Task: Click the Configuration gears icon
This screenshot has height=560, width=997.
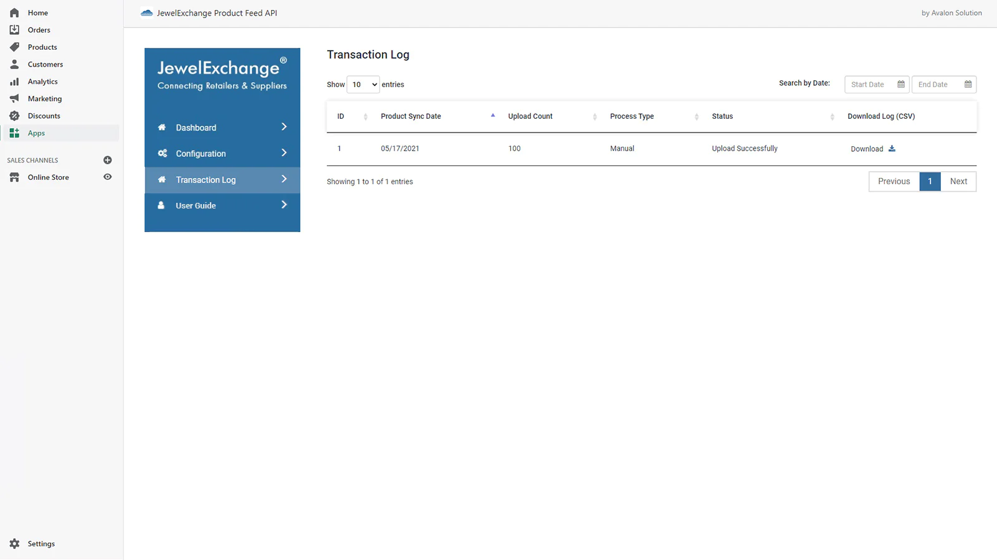Action: pyautogui.click(x=162, y=153)
